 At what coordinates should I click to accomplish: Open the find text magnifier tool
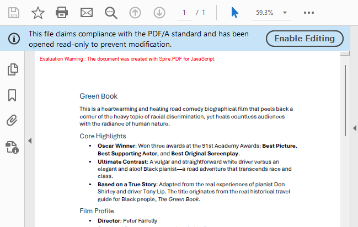(x=111, y=13)
